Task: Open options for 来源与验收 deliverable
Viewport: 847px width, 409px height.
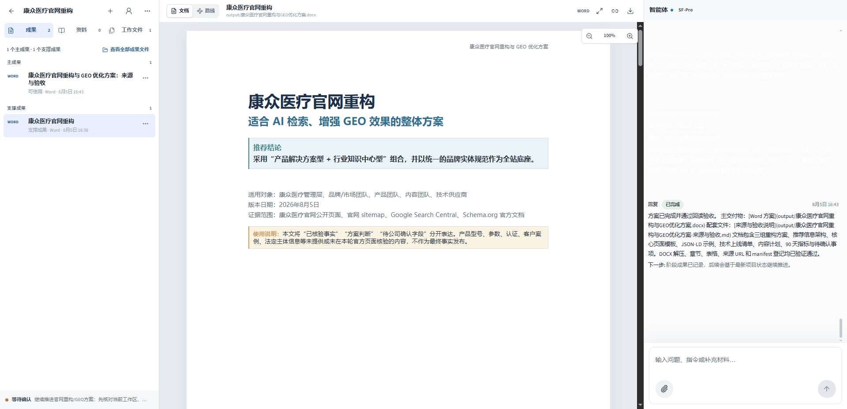Action: [x=146, y=78]
